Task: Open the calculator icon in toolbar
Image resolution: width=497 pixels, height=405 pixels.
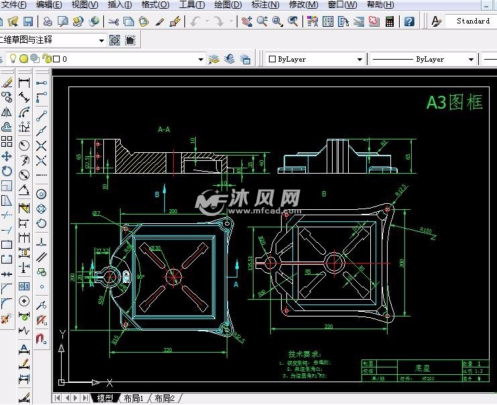Action: click(389, 21)
